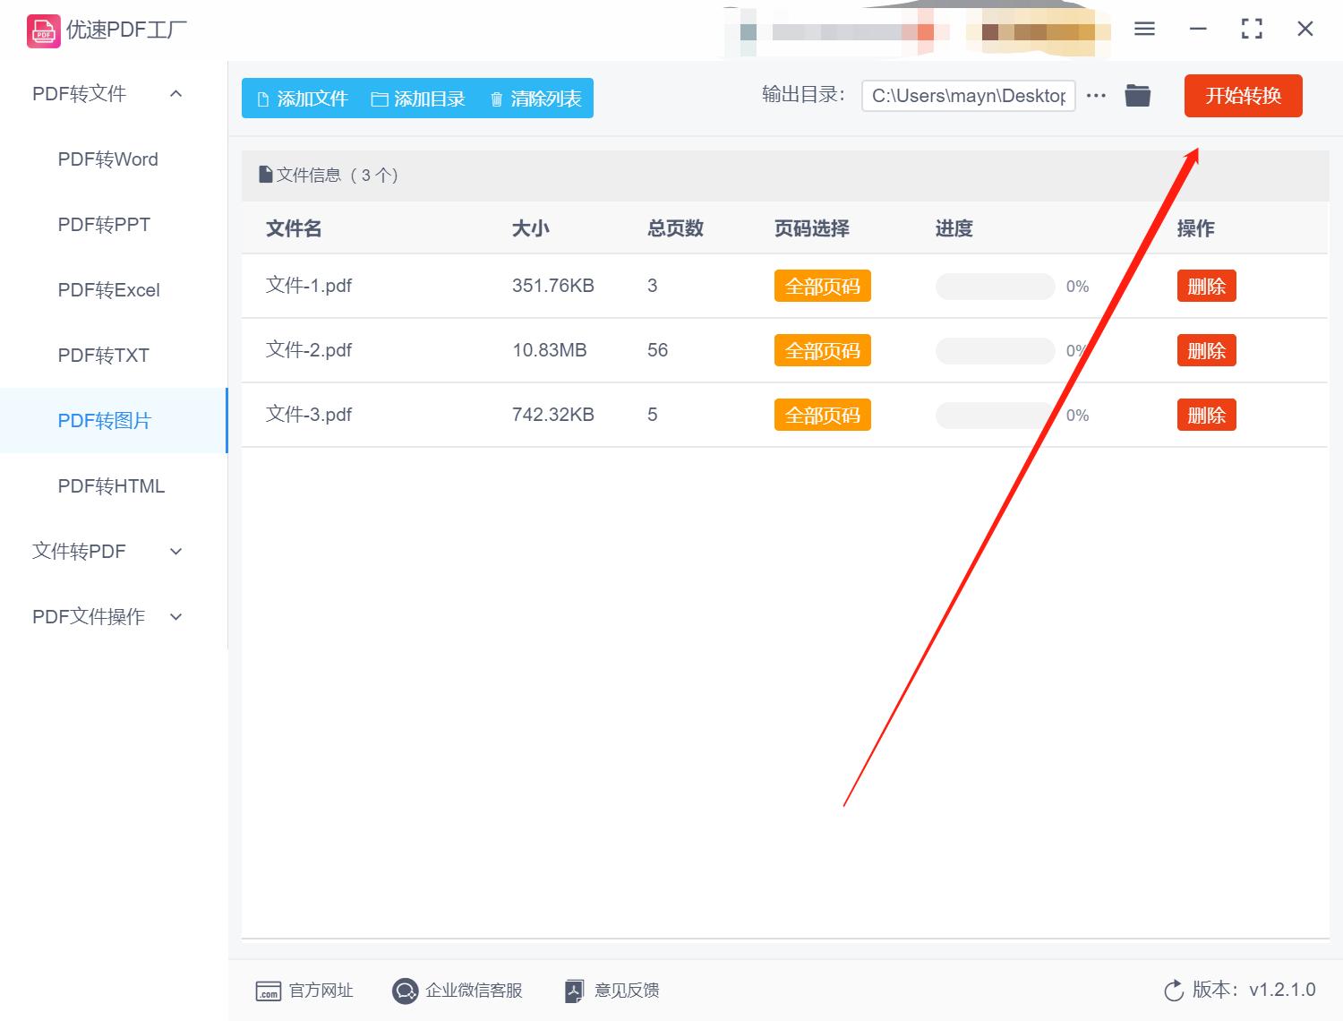Click the 清除列表 trash icon
1343x1021 pixels.
pyautogui.click(x=498, y=99)
